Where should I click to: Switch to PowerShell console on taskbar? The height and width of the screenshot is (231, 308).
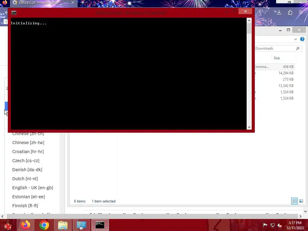coord(100,225)
